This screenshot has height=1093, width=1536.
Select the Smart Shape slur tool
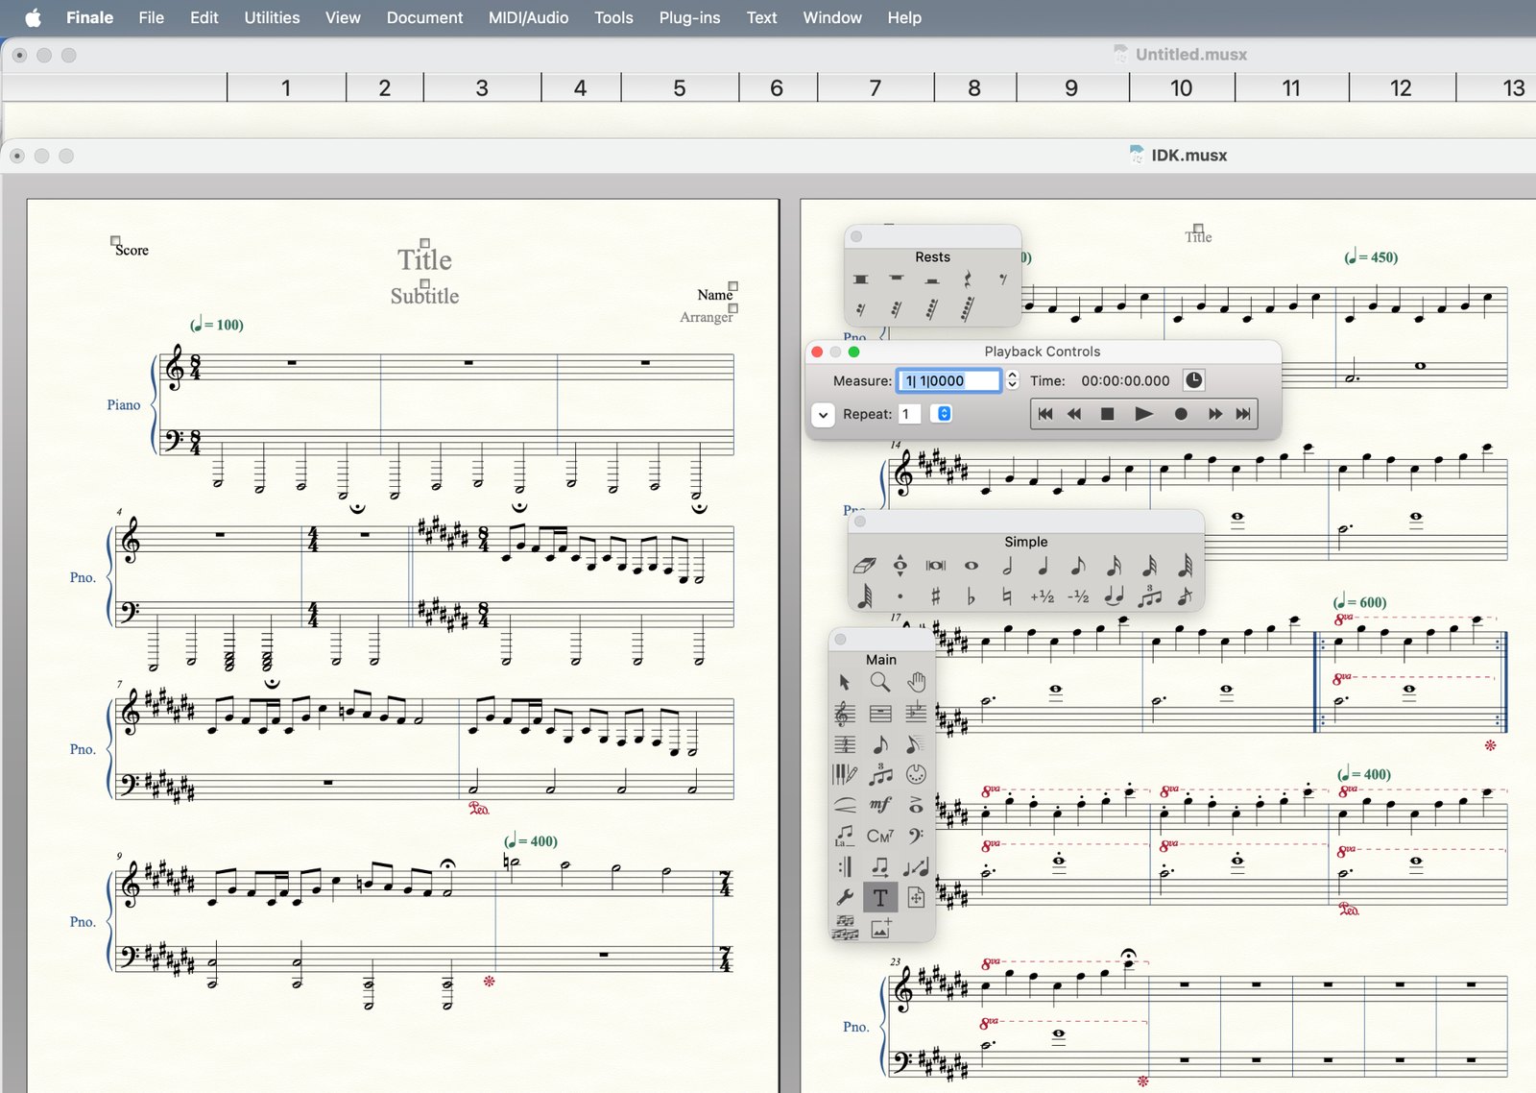pyautogui.click(x=844, y=805)
